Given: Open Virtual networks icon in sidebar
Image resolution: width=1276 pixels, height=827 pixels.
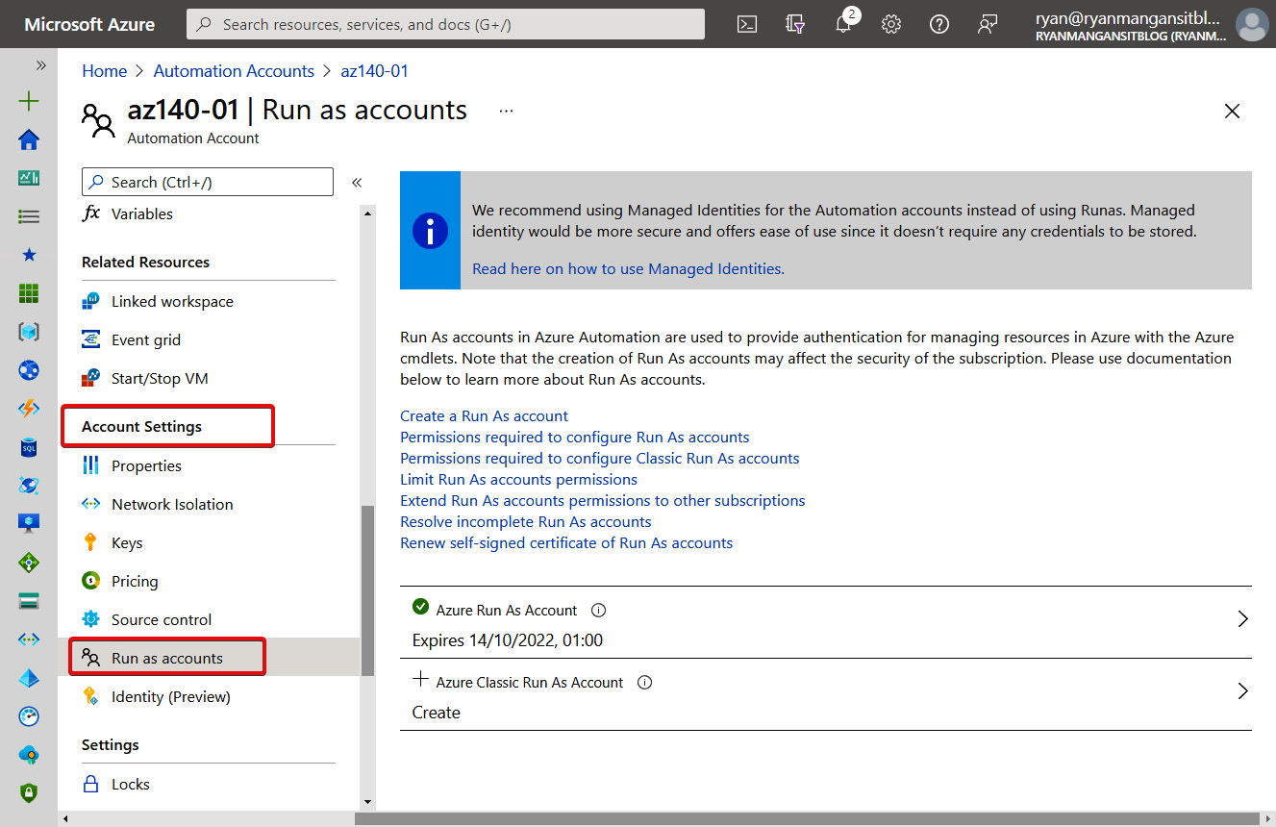Looking at the screenshot, I should 29,639.
